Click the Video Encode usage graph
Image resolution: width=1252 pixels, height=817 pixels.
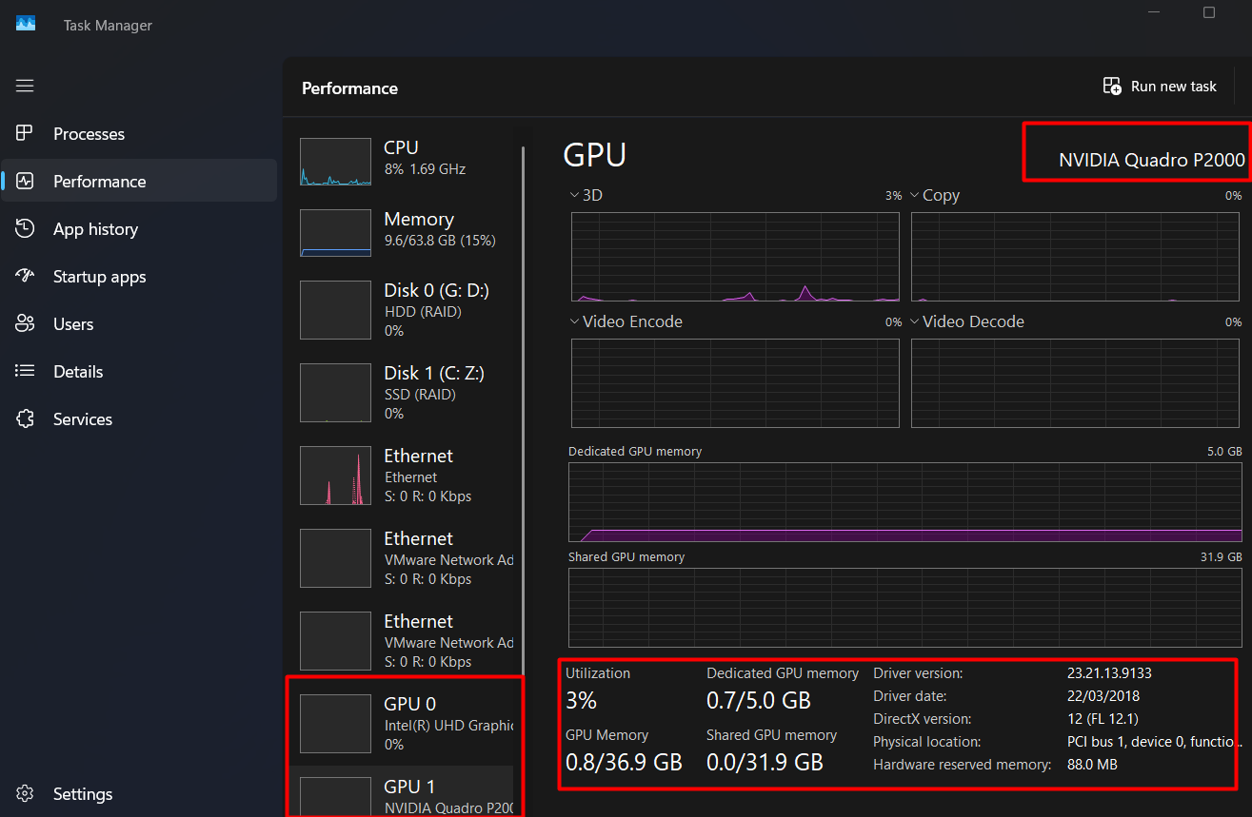click(x=735, y=383)
